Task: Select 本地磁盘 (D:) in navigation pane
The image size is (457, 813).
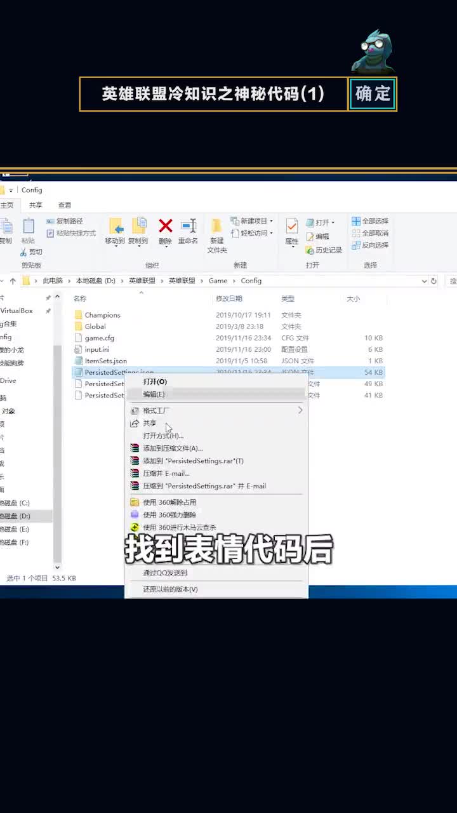Action: (x=15, y=516)
